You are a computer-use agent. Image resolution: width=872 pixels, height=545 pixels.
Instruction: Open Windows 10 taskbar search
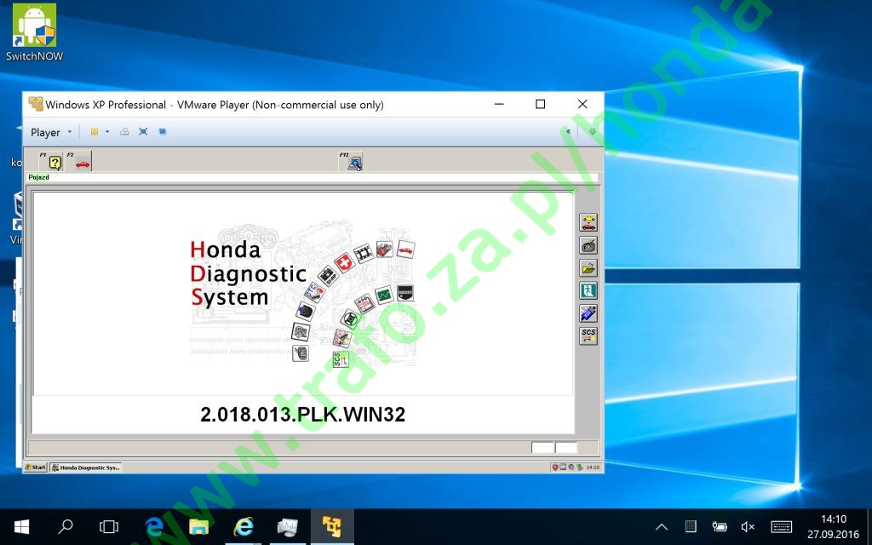pos(66,526)
